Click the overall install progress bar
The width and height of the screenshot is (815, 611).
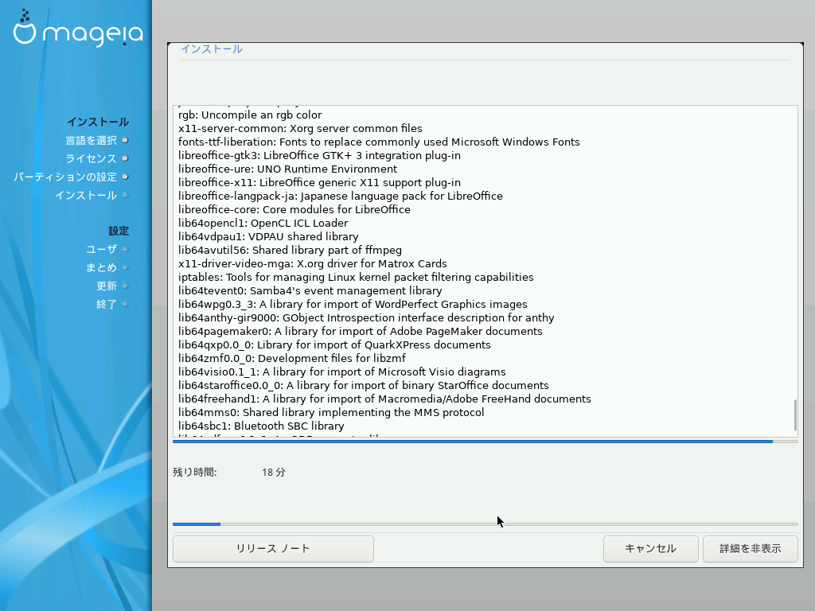coord(485,524)
